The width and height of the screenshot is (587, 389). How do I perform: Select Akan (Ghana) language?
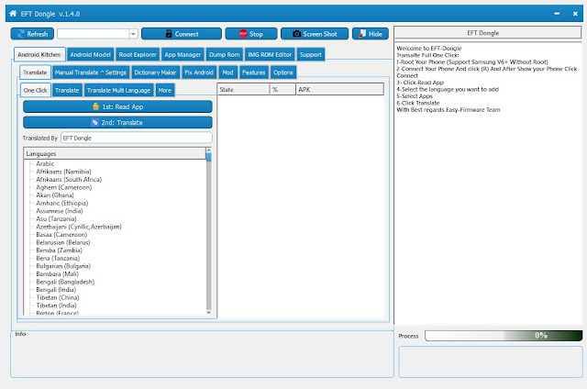point(55,195)
